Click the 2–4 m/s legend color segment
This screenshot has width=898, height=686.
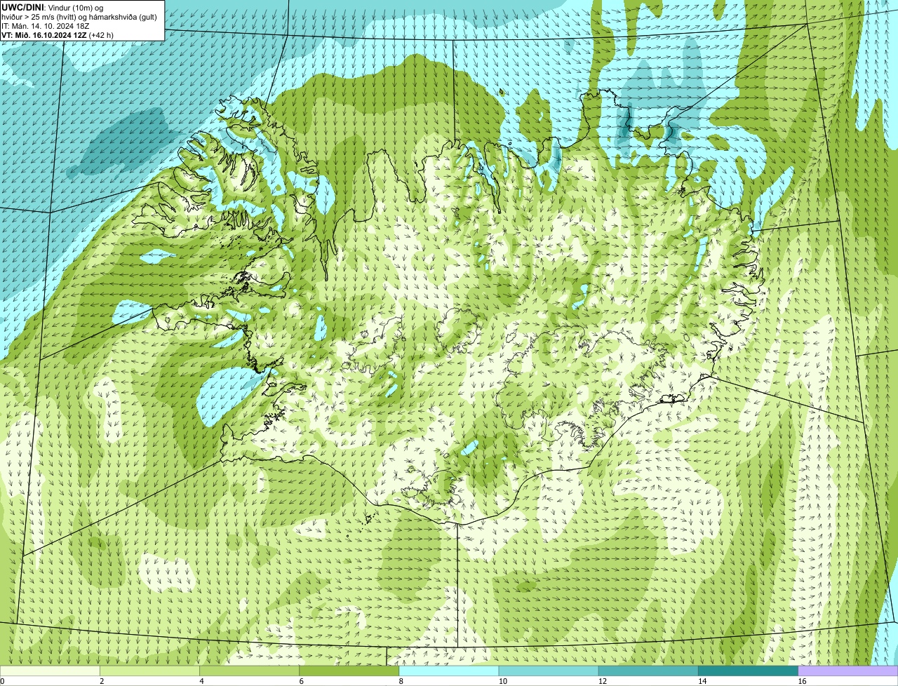point(149,671)
